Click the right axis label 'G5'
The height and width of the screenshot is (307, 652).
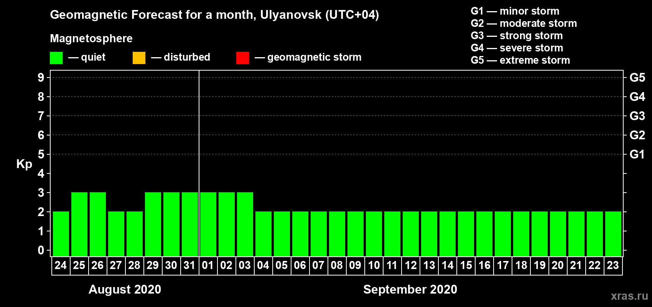click(x=637, y=78)
